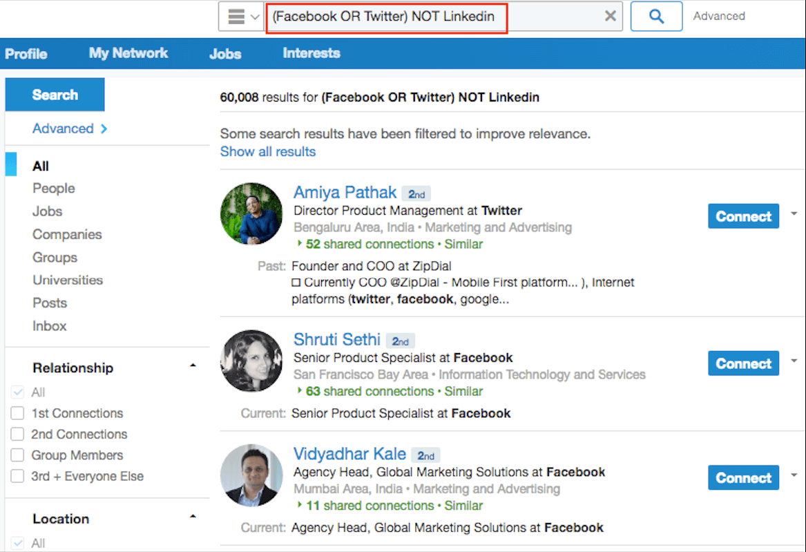
Task: Connect with Shruti Sethi
Action: pos(743,363)
